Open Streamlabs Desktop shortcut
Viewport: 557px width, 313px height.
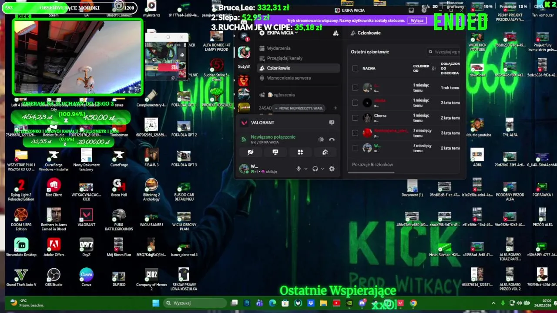[x=21, y=247]
